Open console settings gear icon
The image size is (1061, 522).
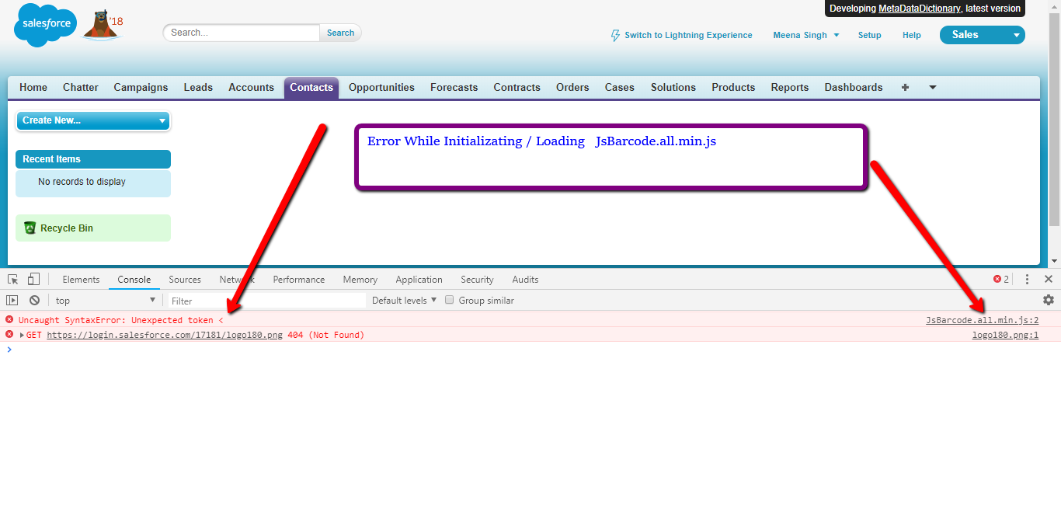1049,300
